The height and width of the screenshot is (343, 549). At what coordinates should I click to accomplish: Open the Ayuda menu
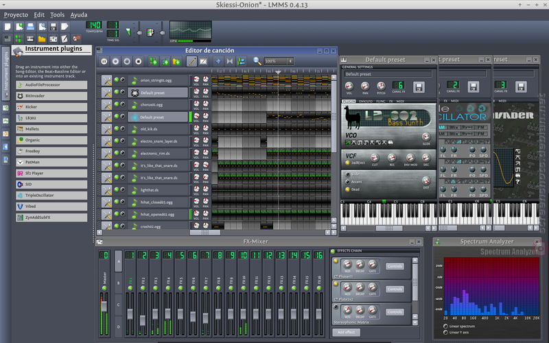coord(79,14)
